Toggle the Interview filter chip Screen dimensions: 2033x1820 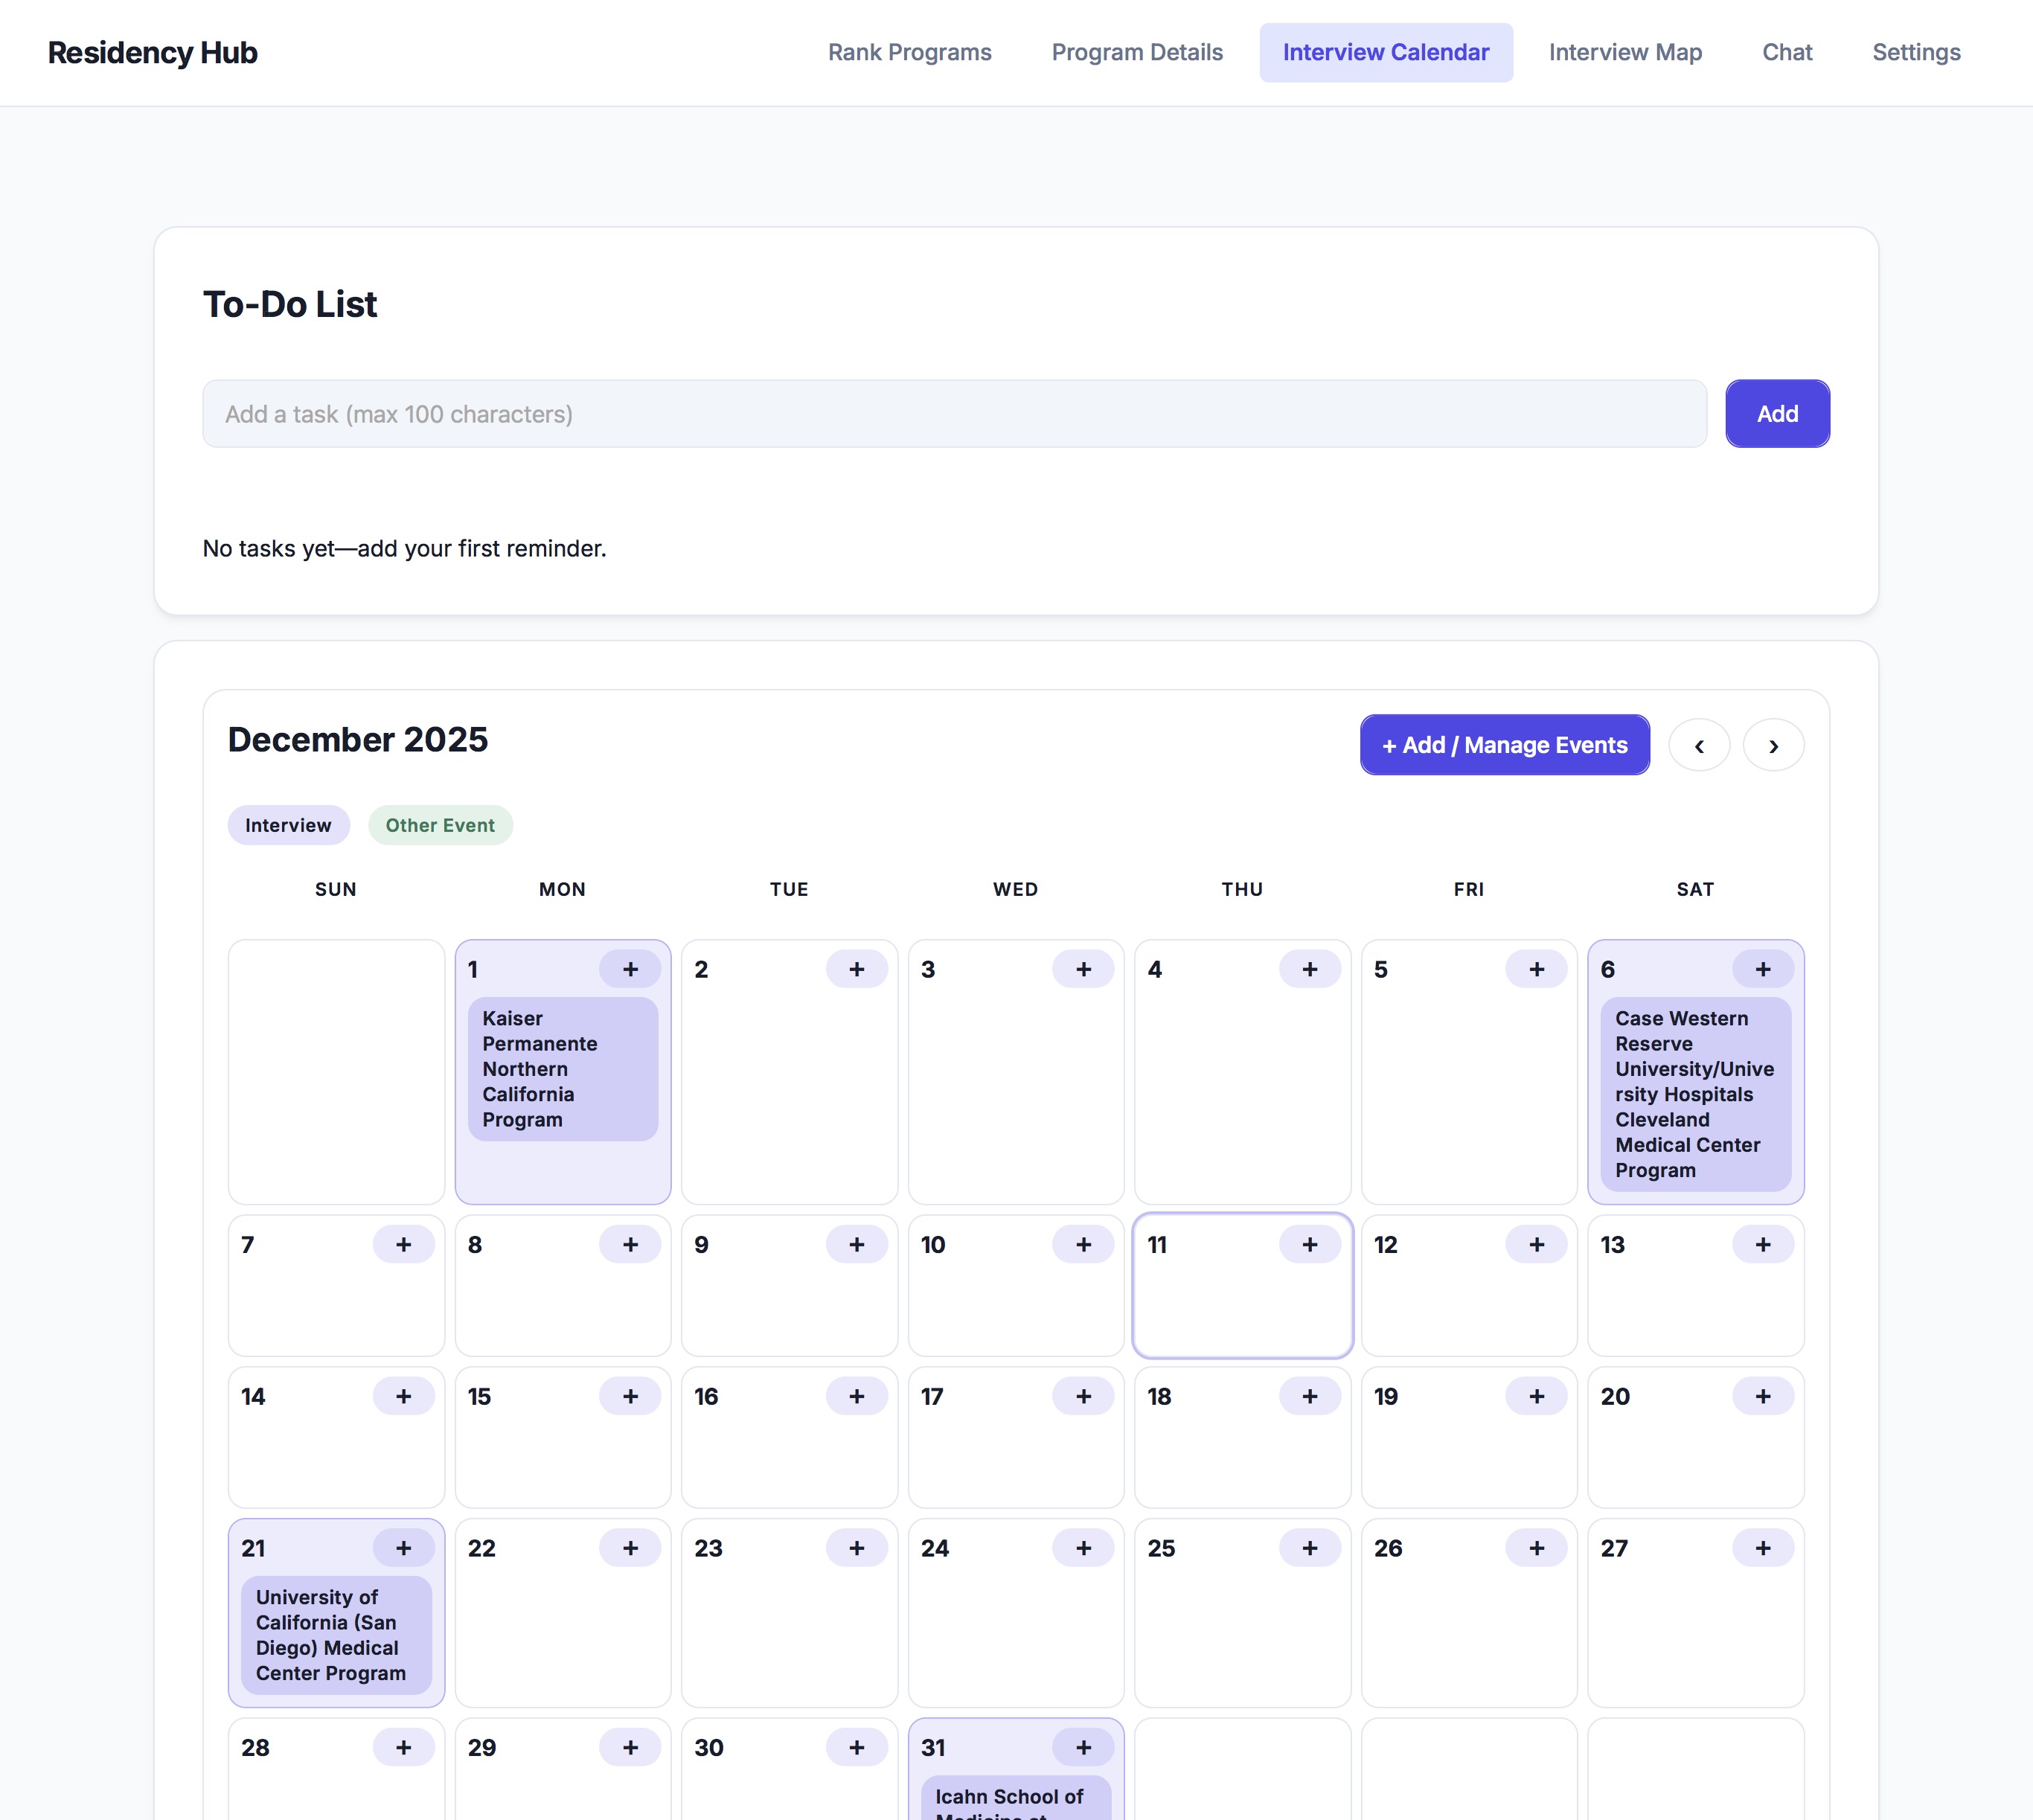pyautogui.click(x=288, y=825)
